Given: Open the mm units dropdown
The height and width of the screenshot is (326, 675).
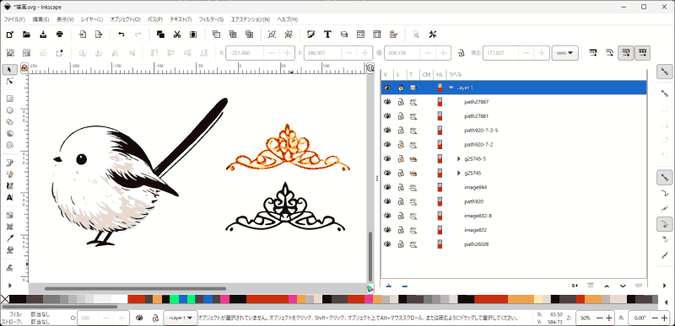Looking at the screenshot, I should [x=564, y=53].
